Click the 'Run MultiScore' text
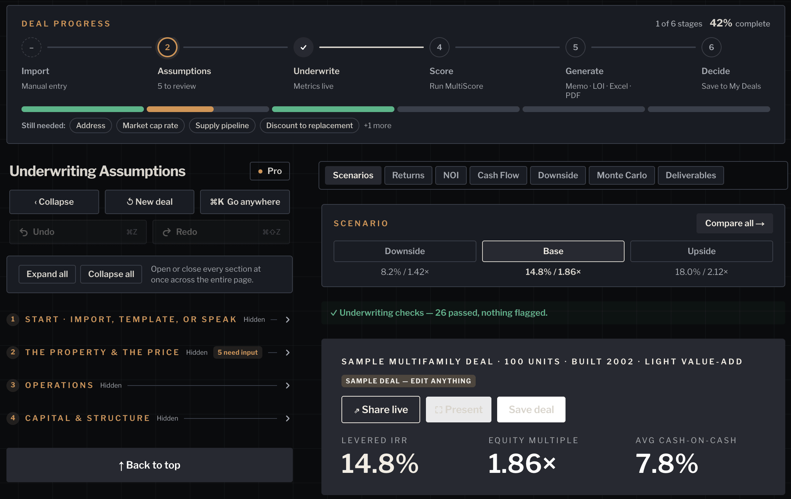 456,86
